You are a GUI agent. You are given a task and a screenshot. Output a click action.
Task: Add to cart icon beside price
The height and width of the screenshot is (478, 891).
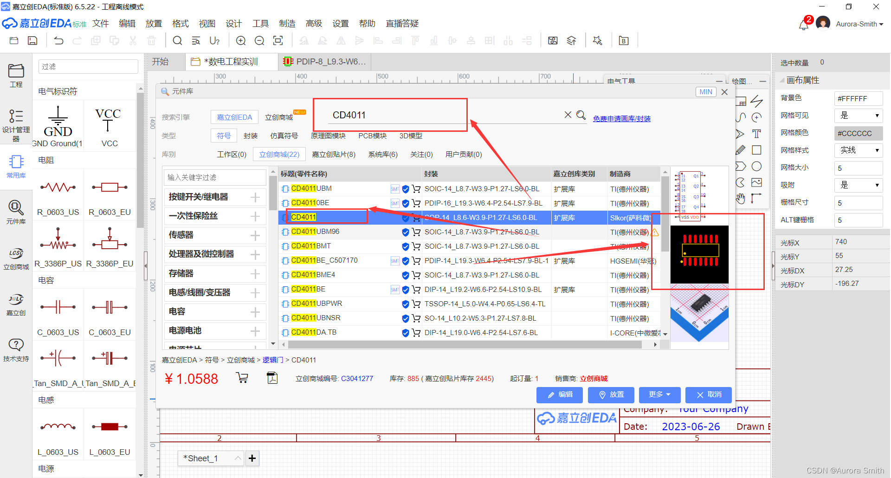(242, 378)
